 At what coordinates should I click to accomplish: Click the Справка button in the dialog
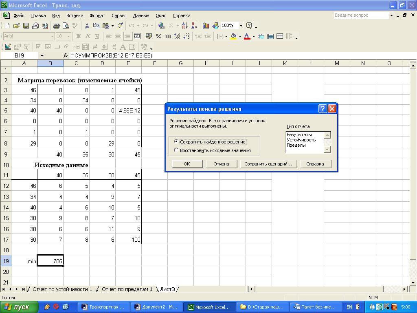[316, 164]
